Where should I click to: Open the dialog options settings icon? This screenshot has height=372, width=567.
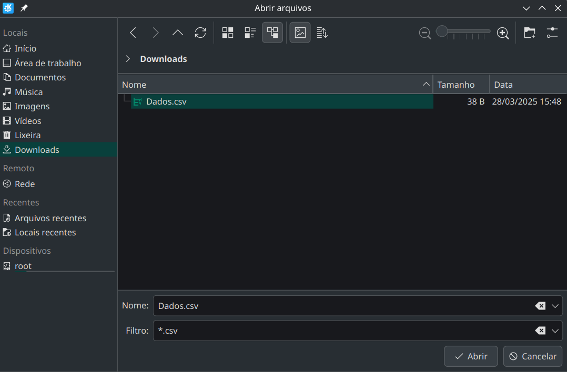[x=552, y=33]
